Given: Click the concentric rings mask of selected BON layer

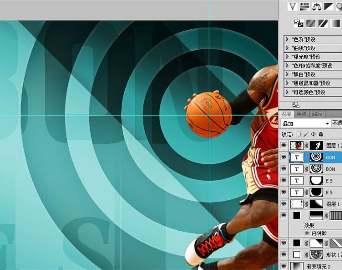Looking at the screenshot, I should (316, 157).
